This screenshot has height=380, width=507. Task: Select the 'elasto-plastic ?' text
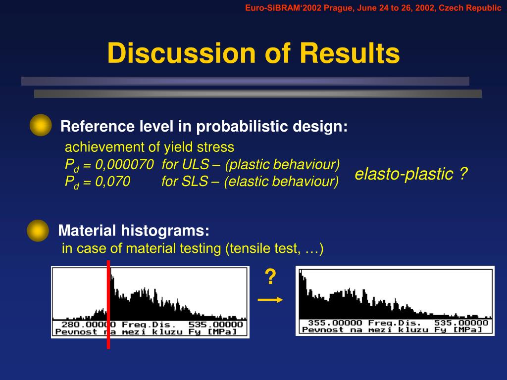411,174
